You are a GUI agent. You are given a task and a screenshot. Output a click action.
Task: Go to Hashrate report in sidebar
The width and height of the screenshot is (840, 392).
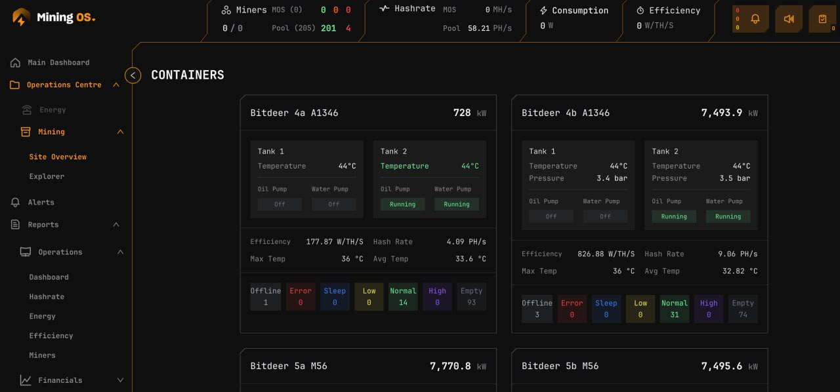(x=47, y=297)
